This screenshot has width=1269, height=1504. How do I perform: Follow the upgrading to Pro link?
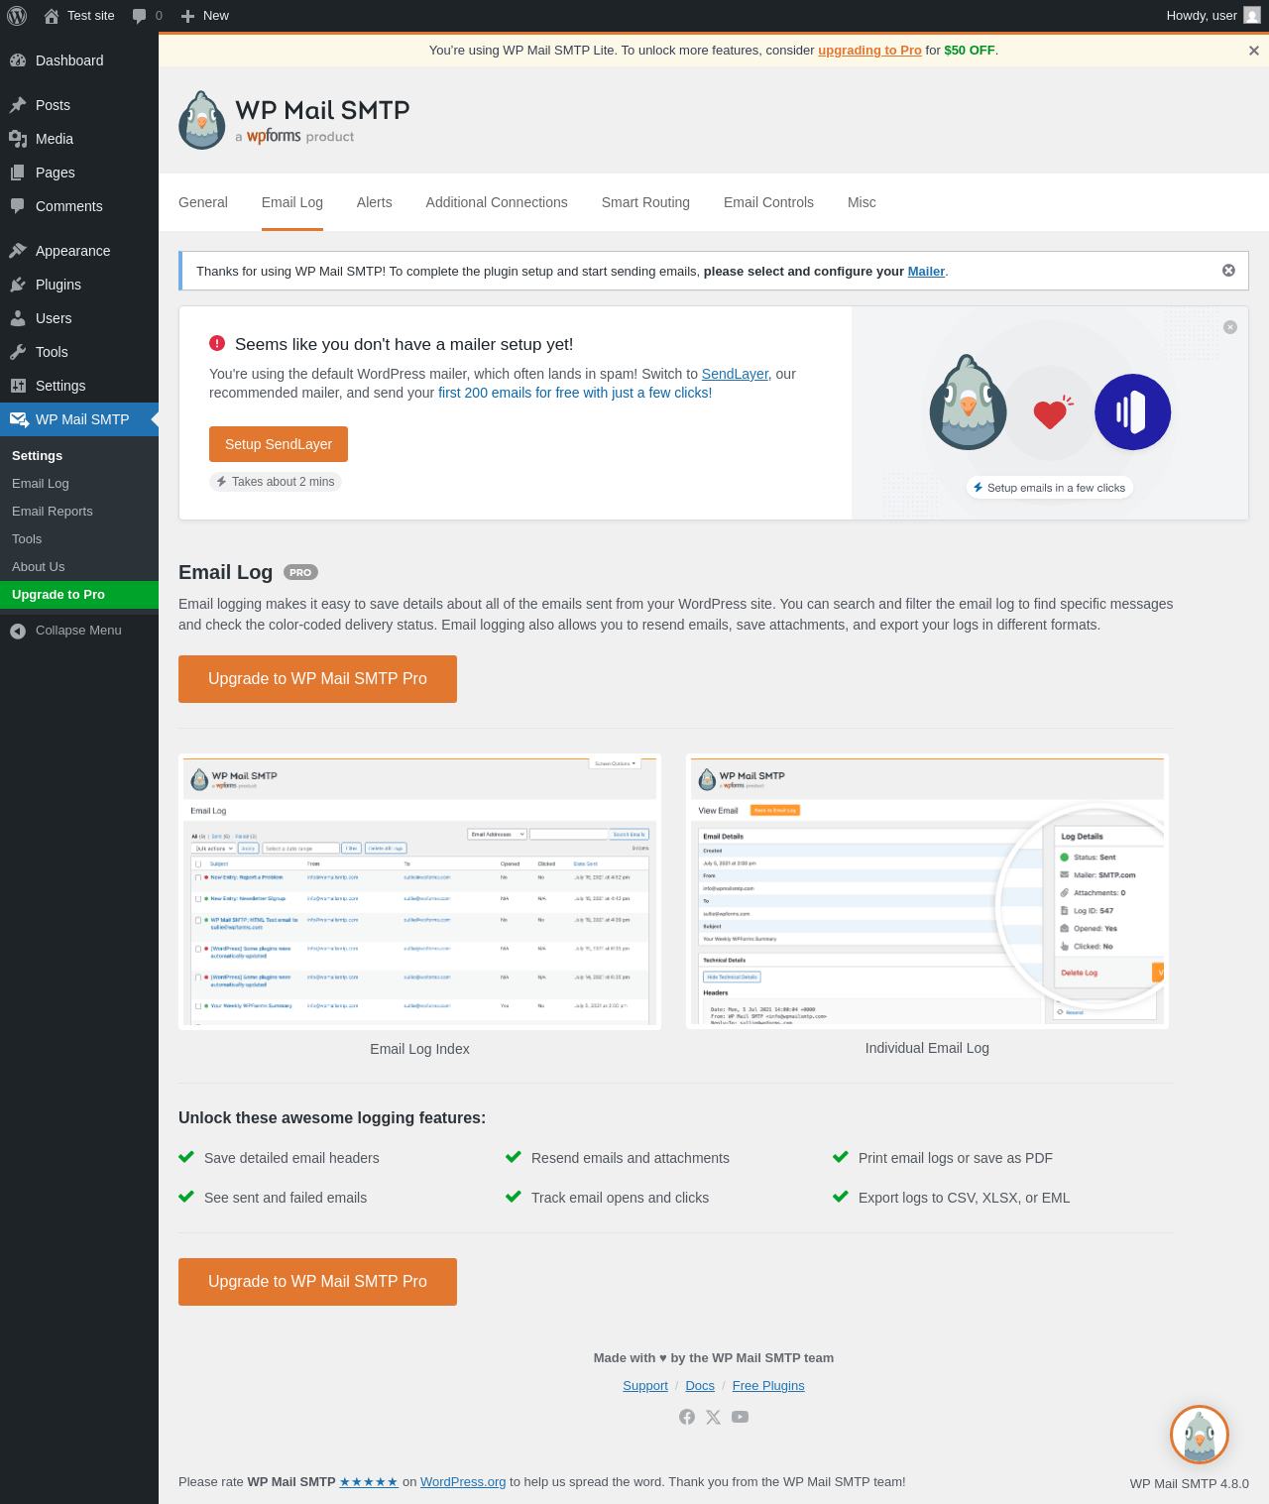869,51
